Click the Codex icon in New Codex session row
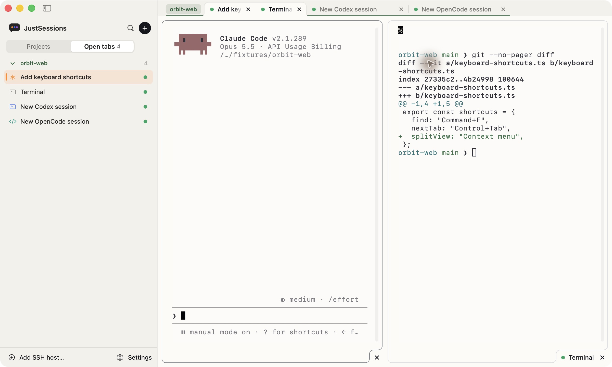 [x=13, y=107]
